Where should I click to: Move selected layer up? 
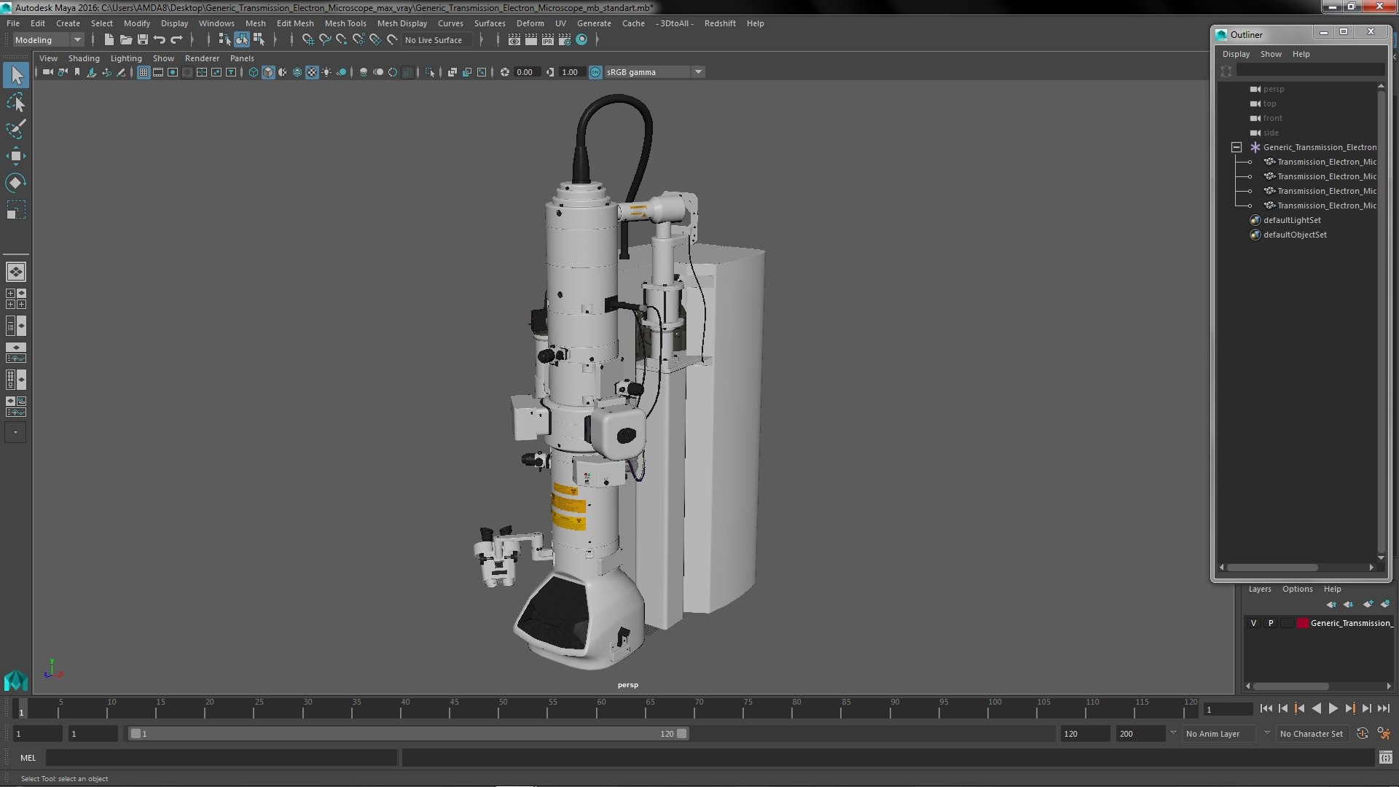pos(1331,604)
